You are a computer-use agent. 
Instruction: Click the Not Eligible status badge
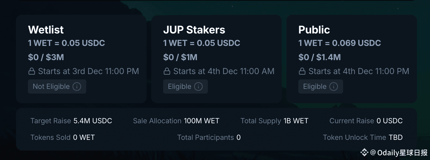[57, 87]
